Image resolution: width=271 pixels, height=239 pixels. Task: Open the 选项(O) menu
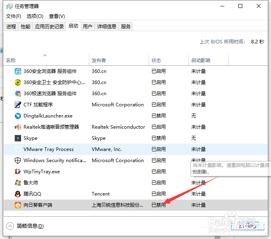click(35, 16)
